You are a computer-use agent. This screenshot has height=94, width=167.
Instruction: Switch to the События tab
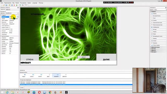[8, 10]
